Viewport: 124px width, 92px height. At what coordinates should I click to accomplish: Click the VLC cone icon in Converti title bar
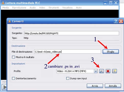pos(9,21)
